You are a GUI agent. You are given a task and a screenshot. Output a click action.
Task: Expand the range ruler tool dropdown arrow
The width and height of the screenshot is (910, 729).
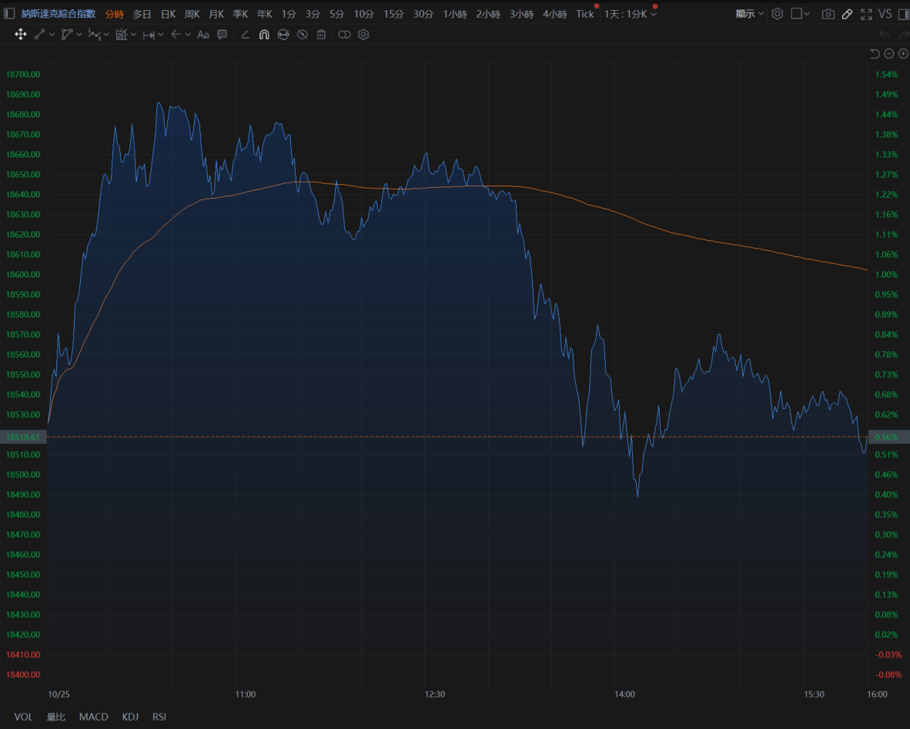coord(161,35)
